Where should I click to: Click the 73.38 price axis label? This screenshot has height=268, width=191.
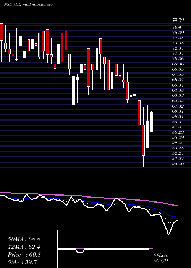178,43
